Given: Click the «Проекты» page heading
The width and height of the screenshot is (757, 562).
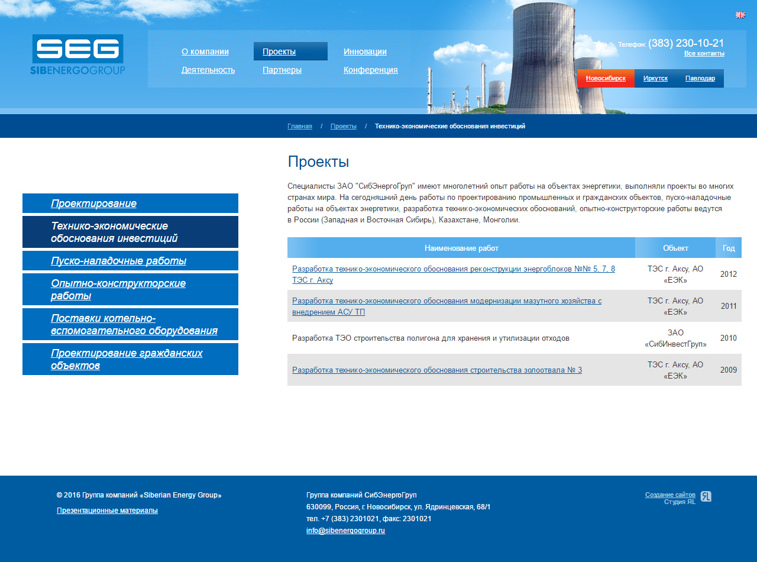Looking at the screenshot, I should (x=318, y=162).
